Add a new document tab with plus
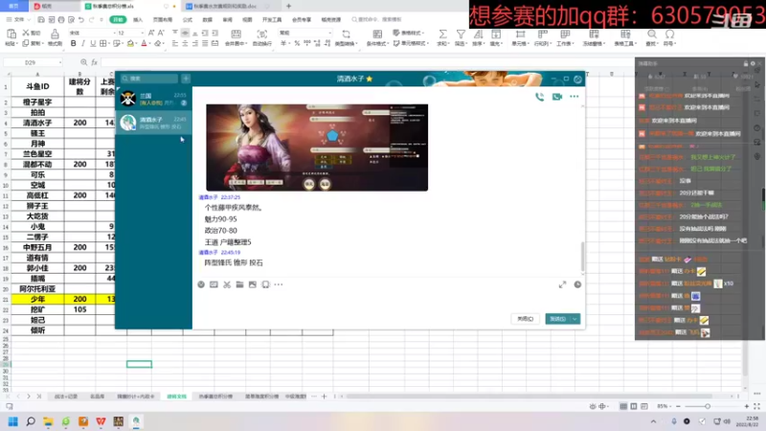The width and height of the screenshot is (766, 431). (289, 7)
